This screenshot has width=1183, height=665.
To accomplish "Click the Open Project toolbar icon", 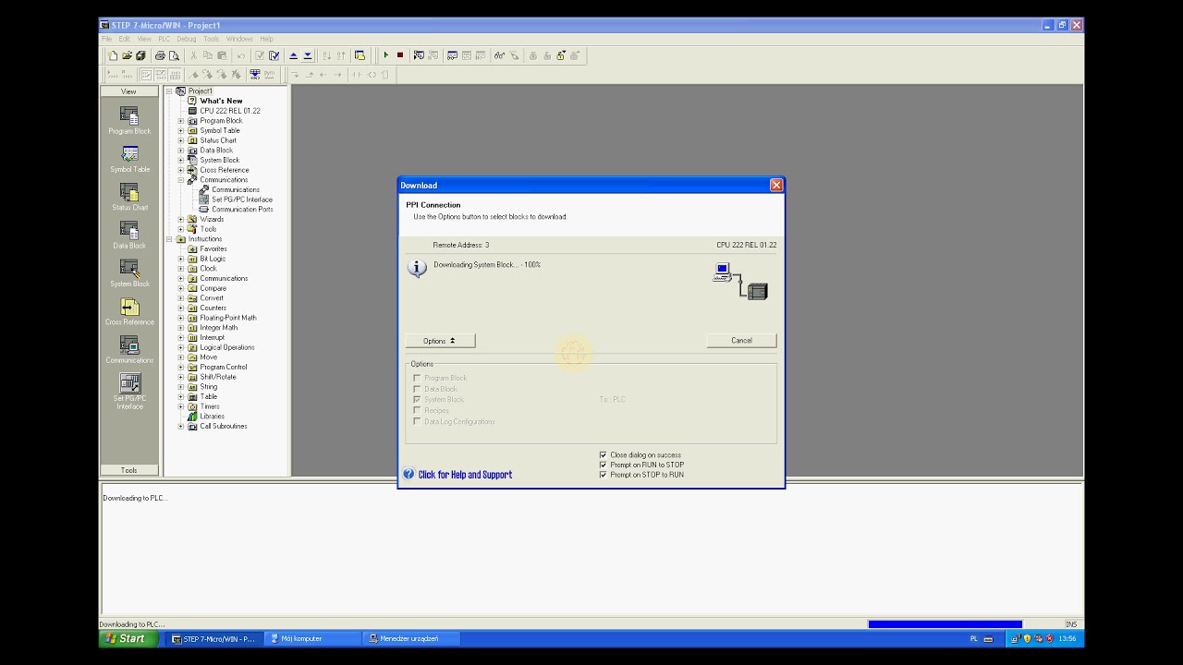I will click(x=127, y=55).
